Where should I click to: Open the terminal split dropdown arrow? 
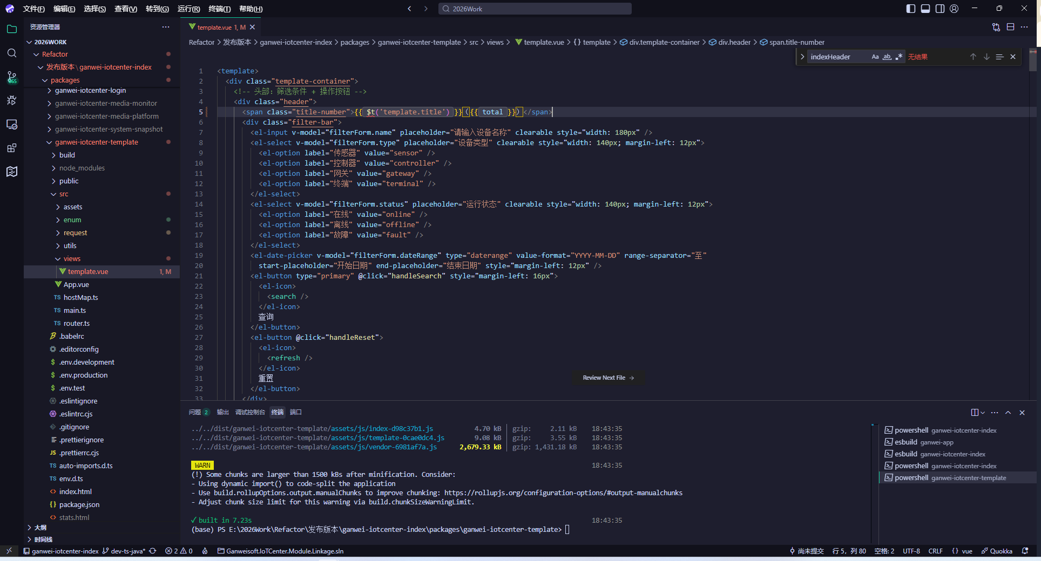983,413
